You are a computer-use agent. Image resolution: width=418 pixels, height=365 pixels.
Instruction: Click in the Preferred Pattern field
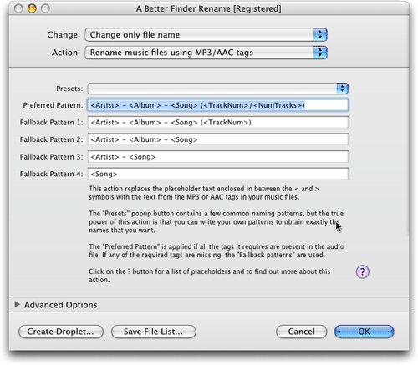(x=218, y=105)
